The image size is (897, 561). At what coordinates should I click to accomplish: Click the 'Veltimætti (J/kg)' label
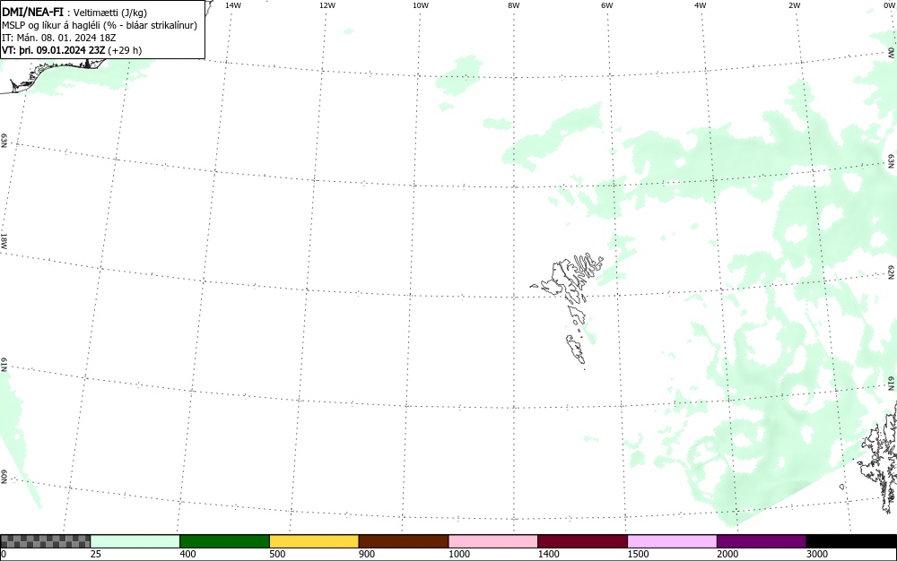click(x=109, y=13)
